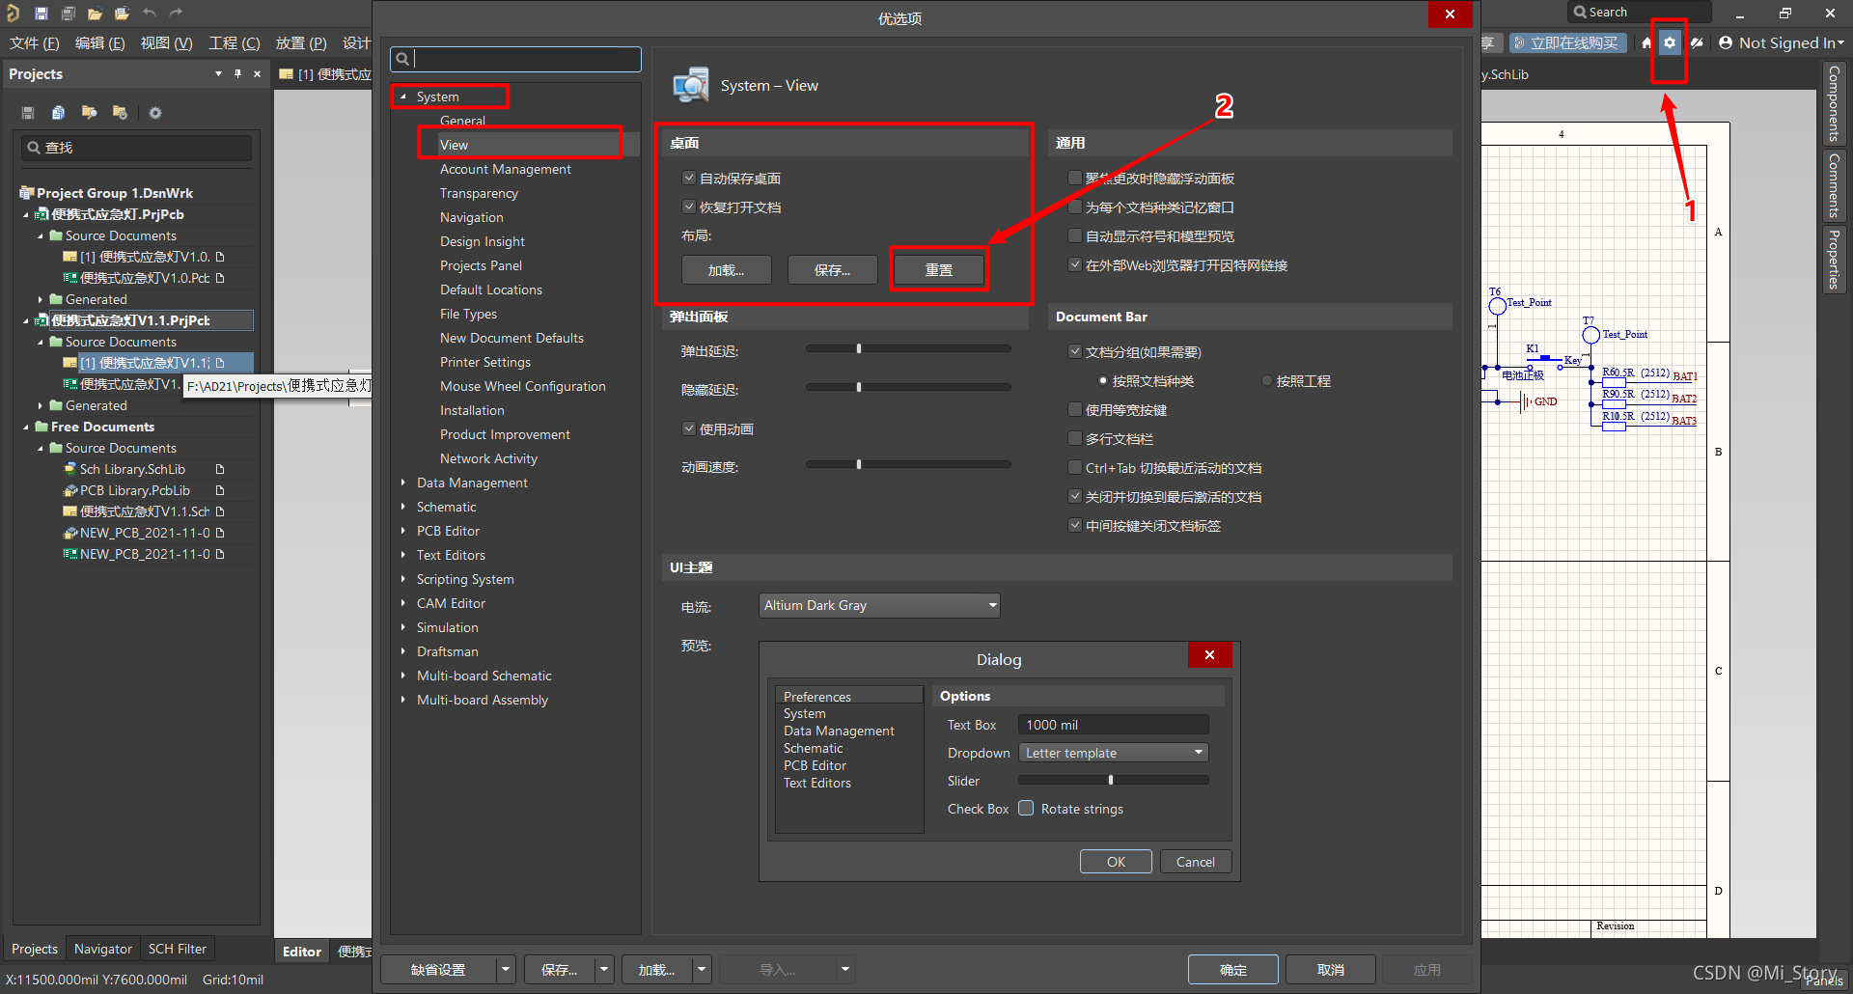This screenshot has width=1853, height=994.
Task: Expand Data Management in preferences tree
Action: (403, 483)
